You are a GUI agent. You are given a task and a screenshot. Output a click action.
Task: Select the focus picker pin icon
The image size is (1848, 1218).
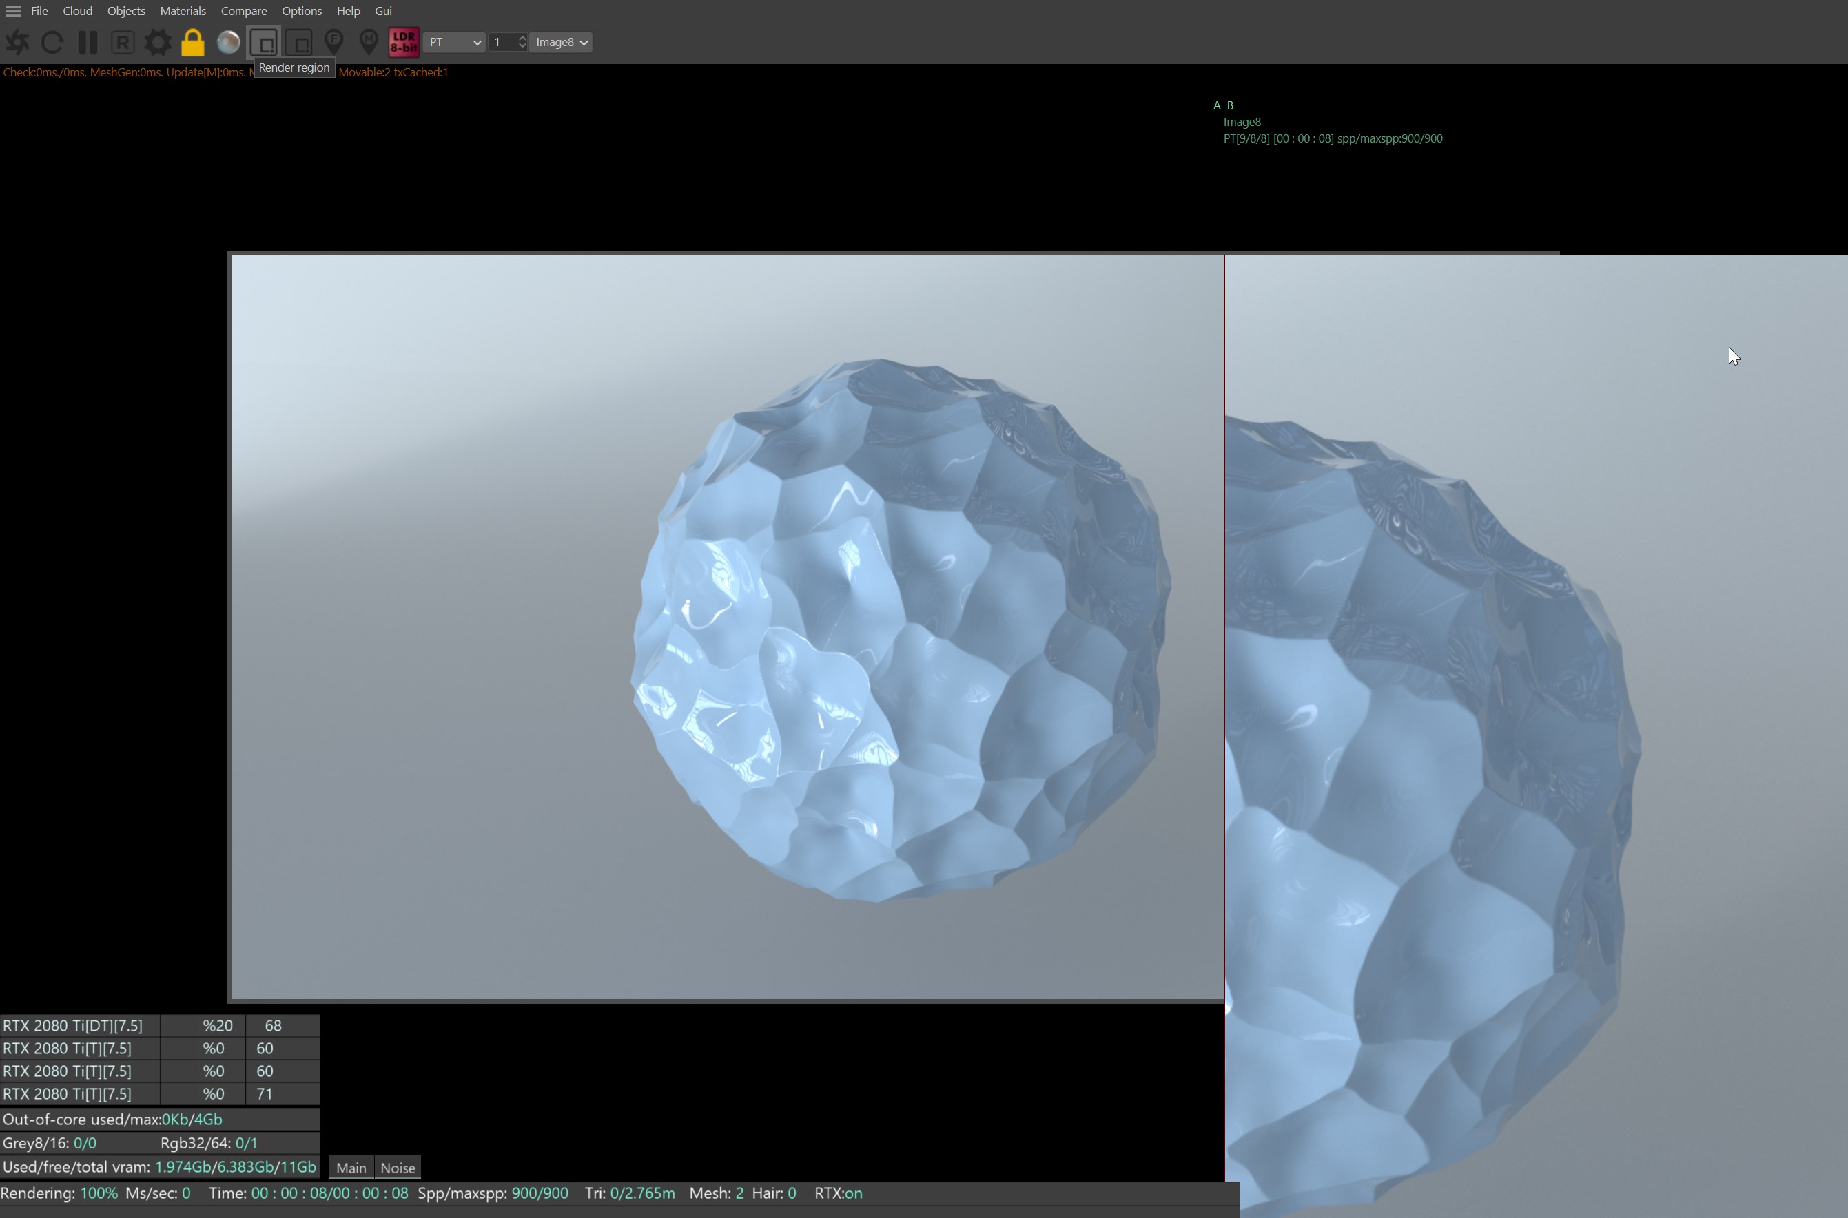click(x=334, y=42)
